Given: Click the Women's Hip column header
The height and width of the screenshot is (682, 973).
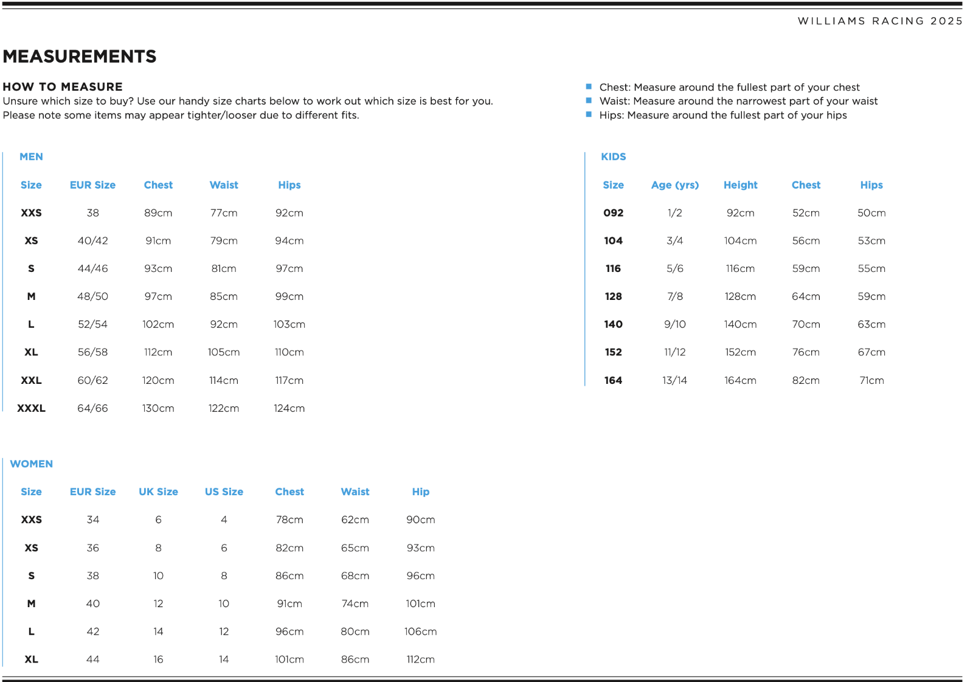Looking at the screenshot, I should pos(420,492).
